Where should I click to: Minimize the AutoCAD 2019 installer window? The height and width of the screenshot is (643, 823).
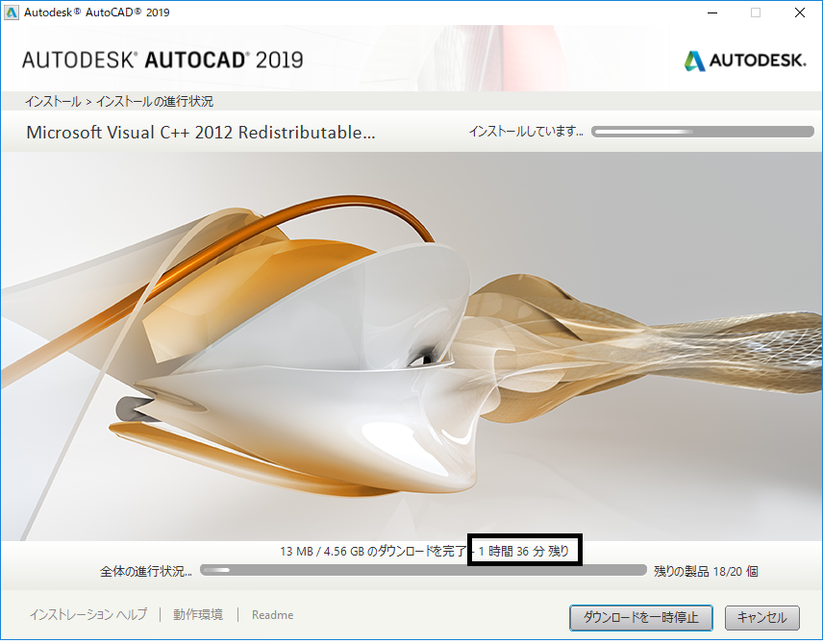[x=712, y=12]
